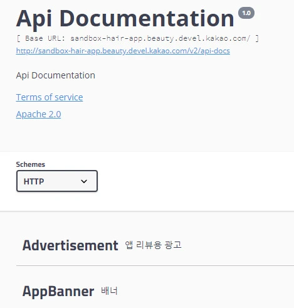294x308 pixels.
Task: Open the v2/api-docs URL link
Action: pyautogui.click(x=123, y=51)
